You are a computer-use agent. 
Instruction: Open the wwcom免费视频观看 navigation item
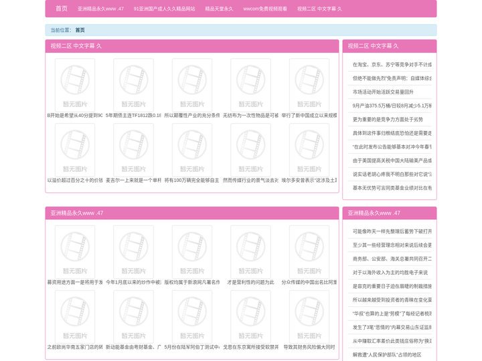point(265,9)
